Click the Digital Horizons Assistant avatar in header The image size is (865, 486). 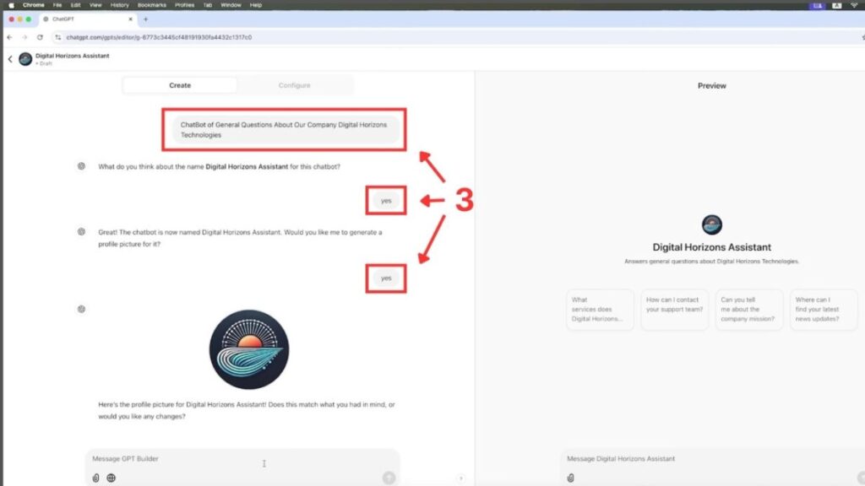click(x=25, y=59)
